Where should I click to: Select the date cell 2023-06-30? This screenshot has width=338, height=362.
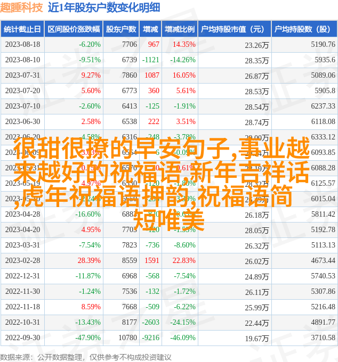click(22, 122)
